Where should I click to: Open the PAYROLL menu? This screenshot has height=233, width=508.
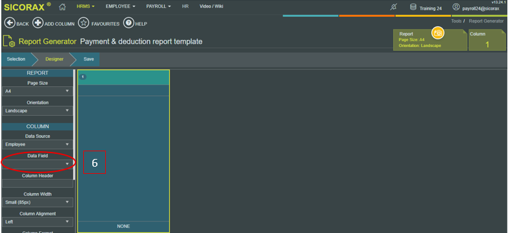[x=158, y=6]
